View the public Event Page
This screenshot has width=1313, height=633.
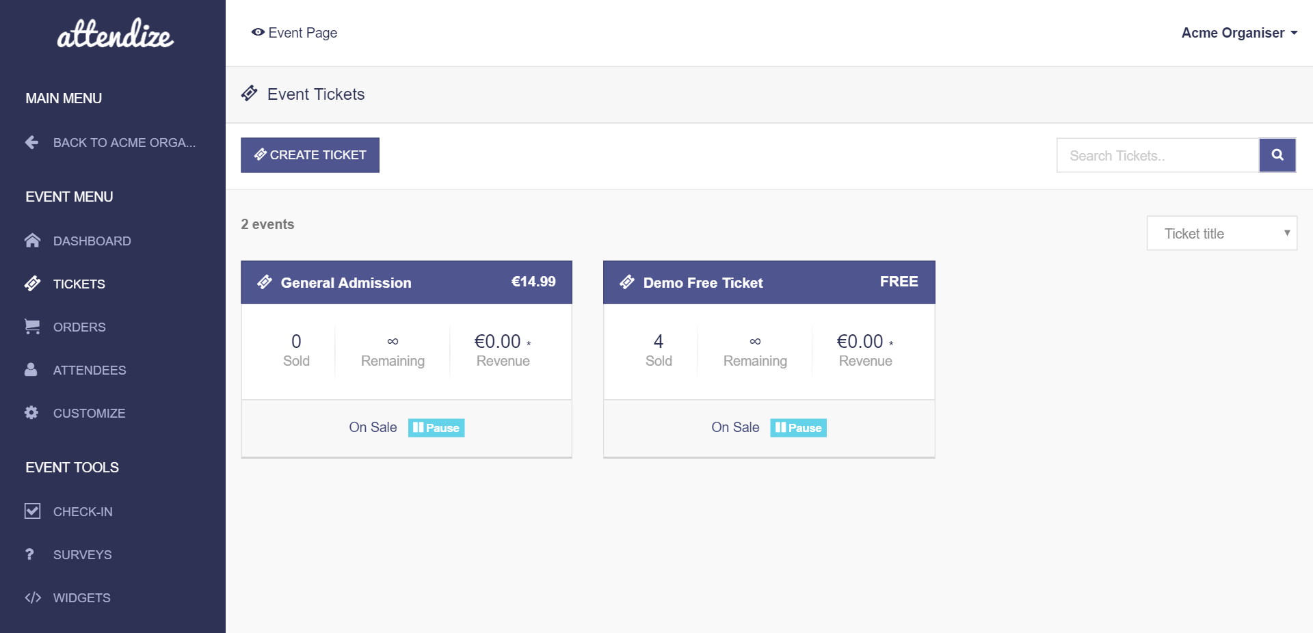click(x=295, y=33)
